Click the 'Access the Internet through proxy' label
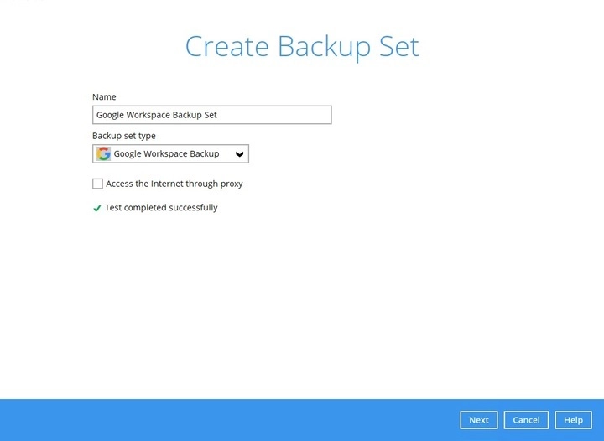Viewport: 604px width, 441px height. (x=174, y=184)
